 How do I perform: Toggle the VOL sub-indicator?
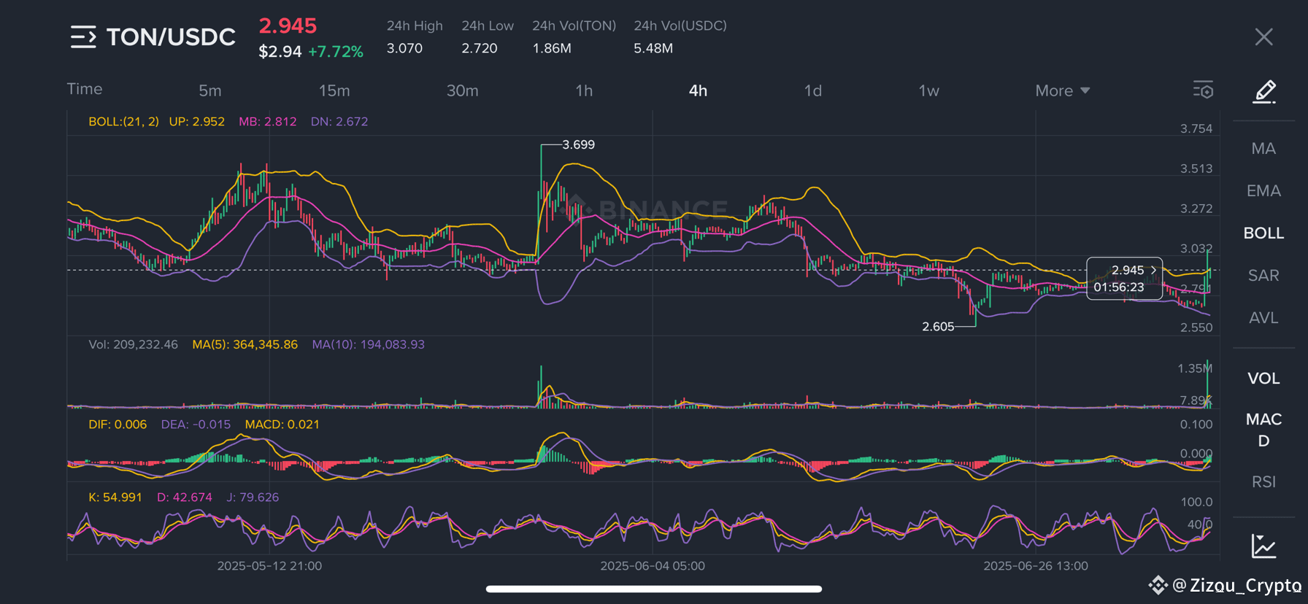[x=1263, y=379]
